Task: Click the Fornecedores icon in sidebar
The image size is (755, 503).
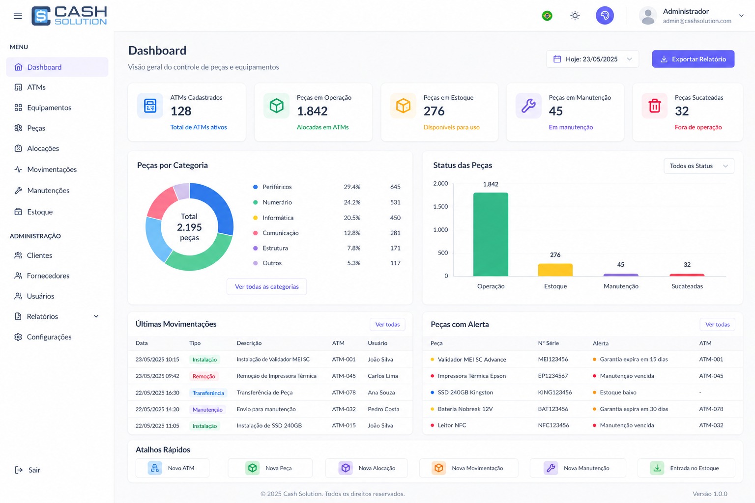Action: 18,276
